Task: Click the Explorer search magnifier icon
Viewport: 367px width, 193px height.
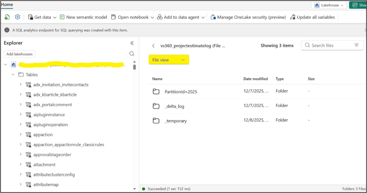Action: coord(132,54)
